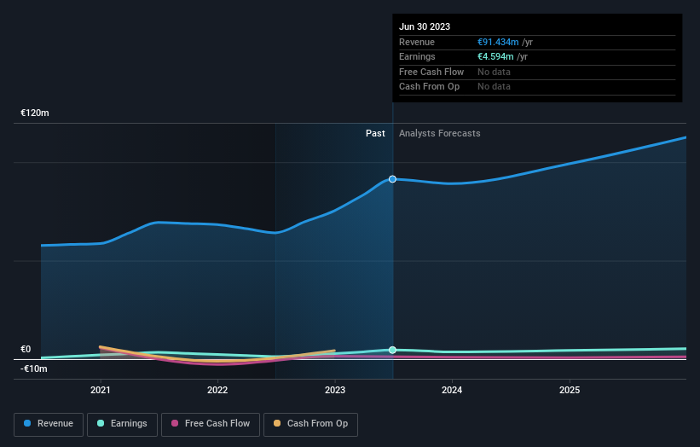Select the revenue data point at Jun 2023
Screen dimensions: 700x447
[x=392, y=179]
